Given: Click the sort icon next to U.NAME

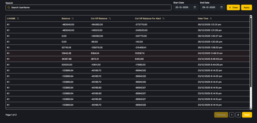Looking at the screenshot, I should tap(18, 18).
